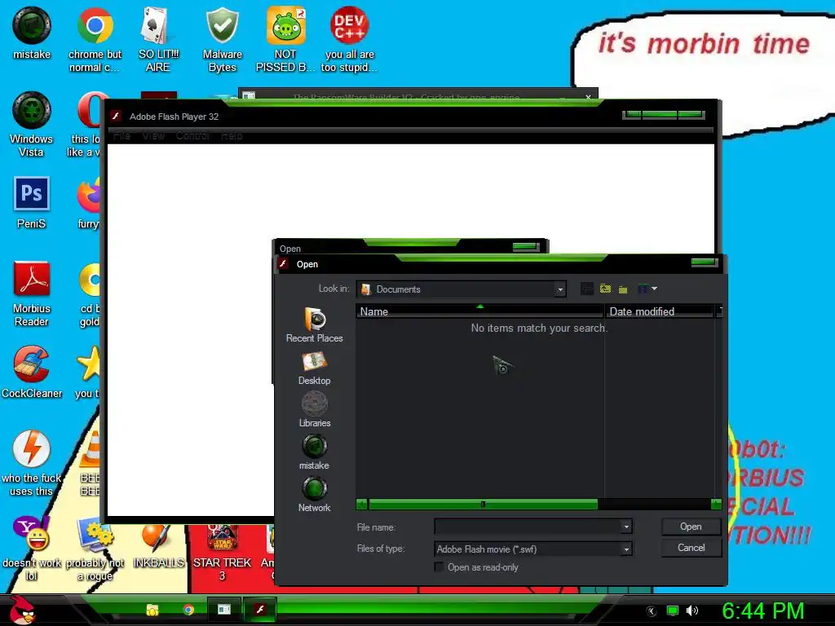Open Chrome from the taskbar
The width and height of the screenshot is (835, 626).
click(x=188, y=610)
